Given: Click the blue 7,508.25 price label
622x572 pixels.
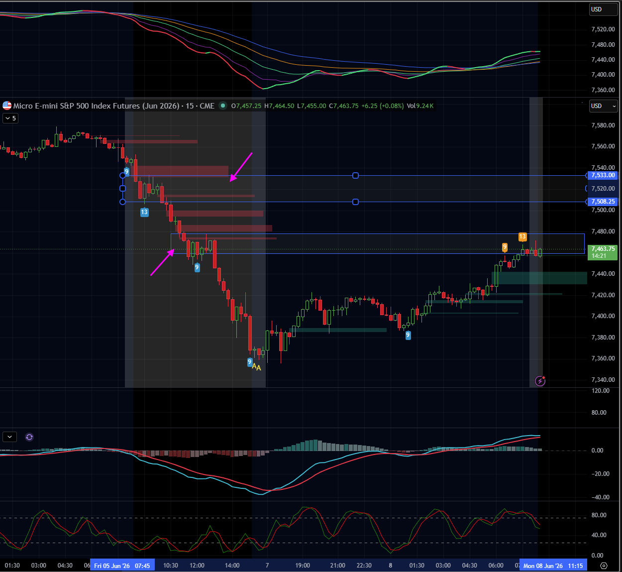Looking at the screenshot, I should pyautogui.click(x=603, y=202).
